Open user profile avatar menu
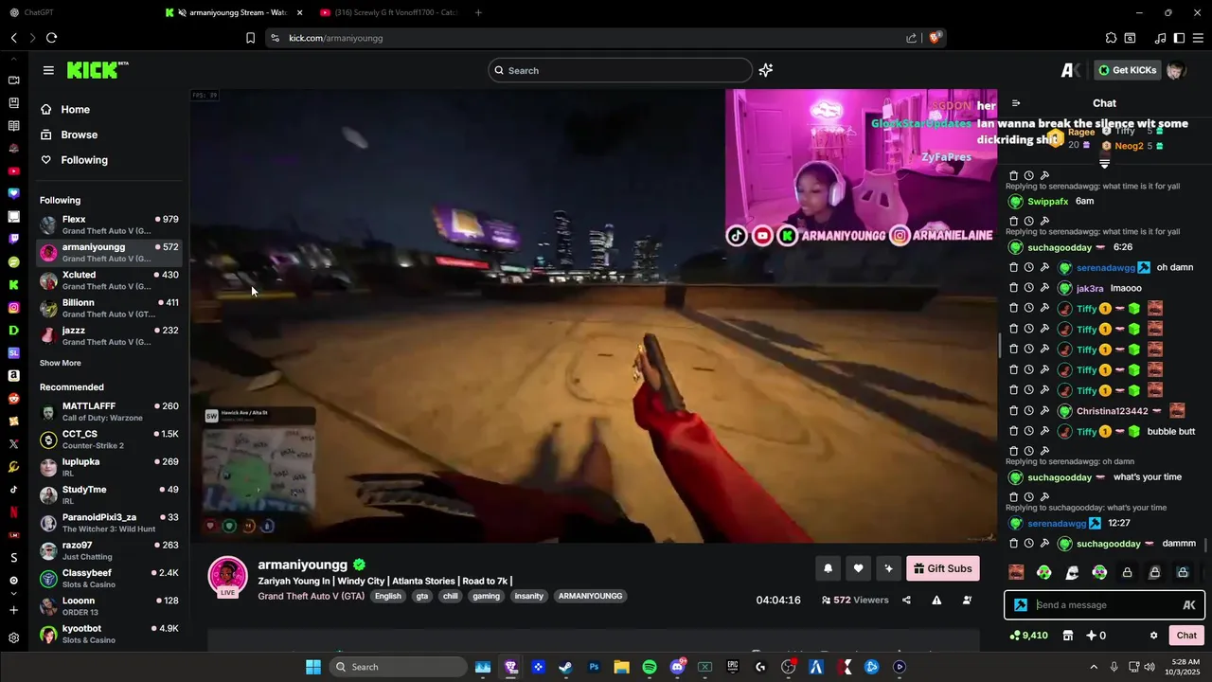 pyautogui.click(x=1176, y=70)
